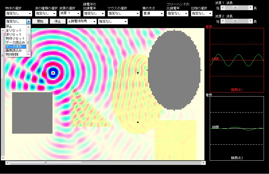Open the マウスの選択 dropdown

coord(124,13)
